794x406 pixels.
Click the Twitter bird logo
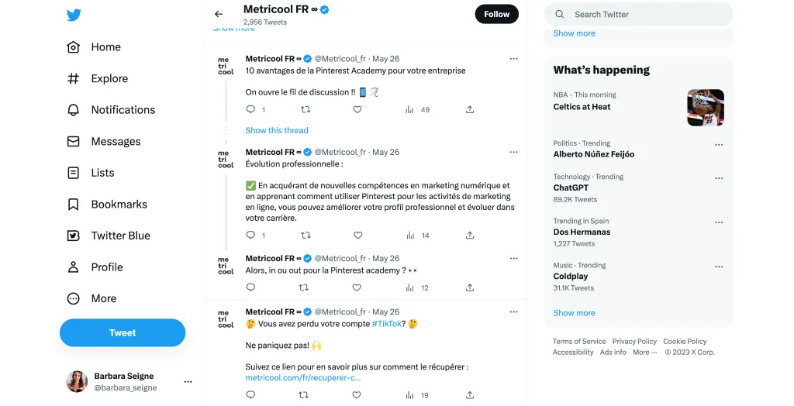point(74,15)
